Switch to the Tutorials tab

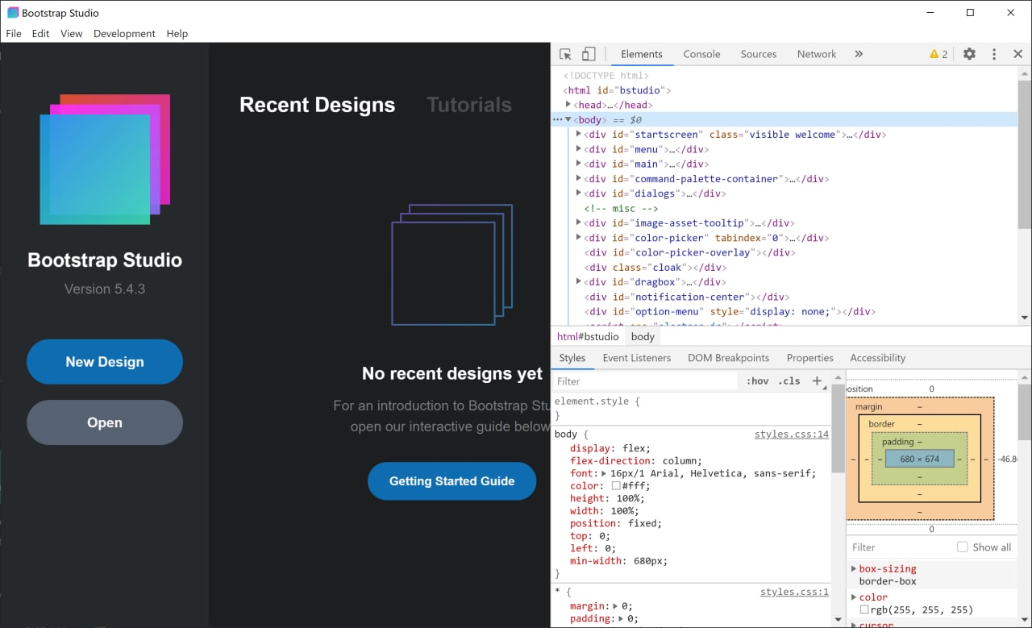pos(469,105)
